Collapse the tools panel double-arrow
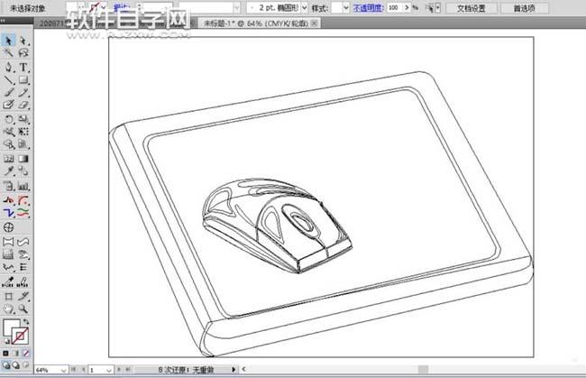Viewport: 586px width, 378px height. (4, 21)
